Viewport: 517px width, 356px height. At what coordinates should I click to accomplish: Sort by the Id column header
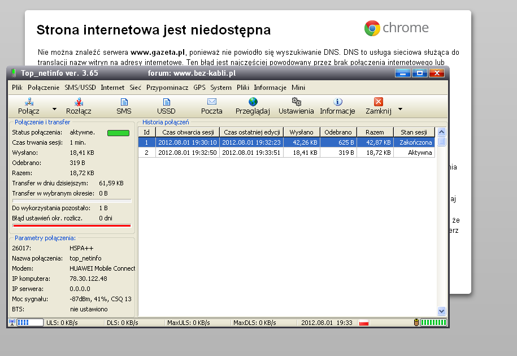click(147, 132)
